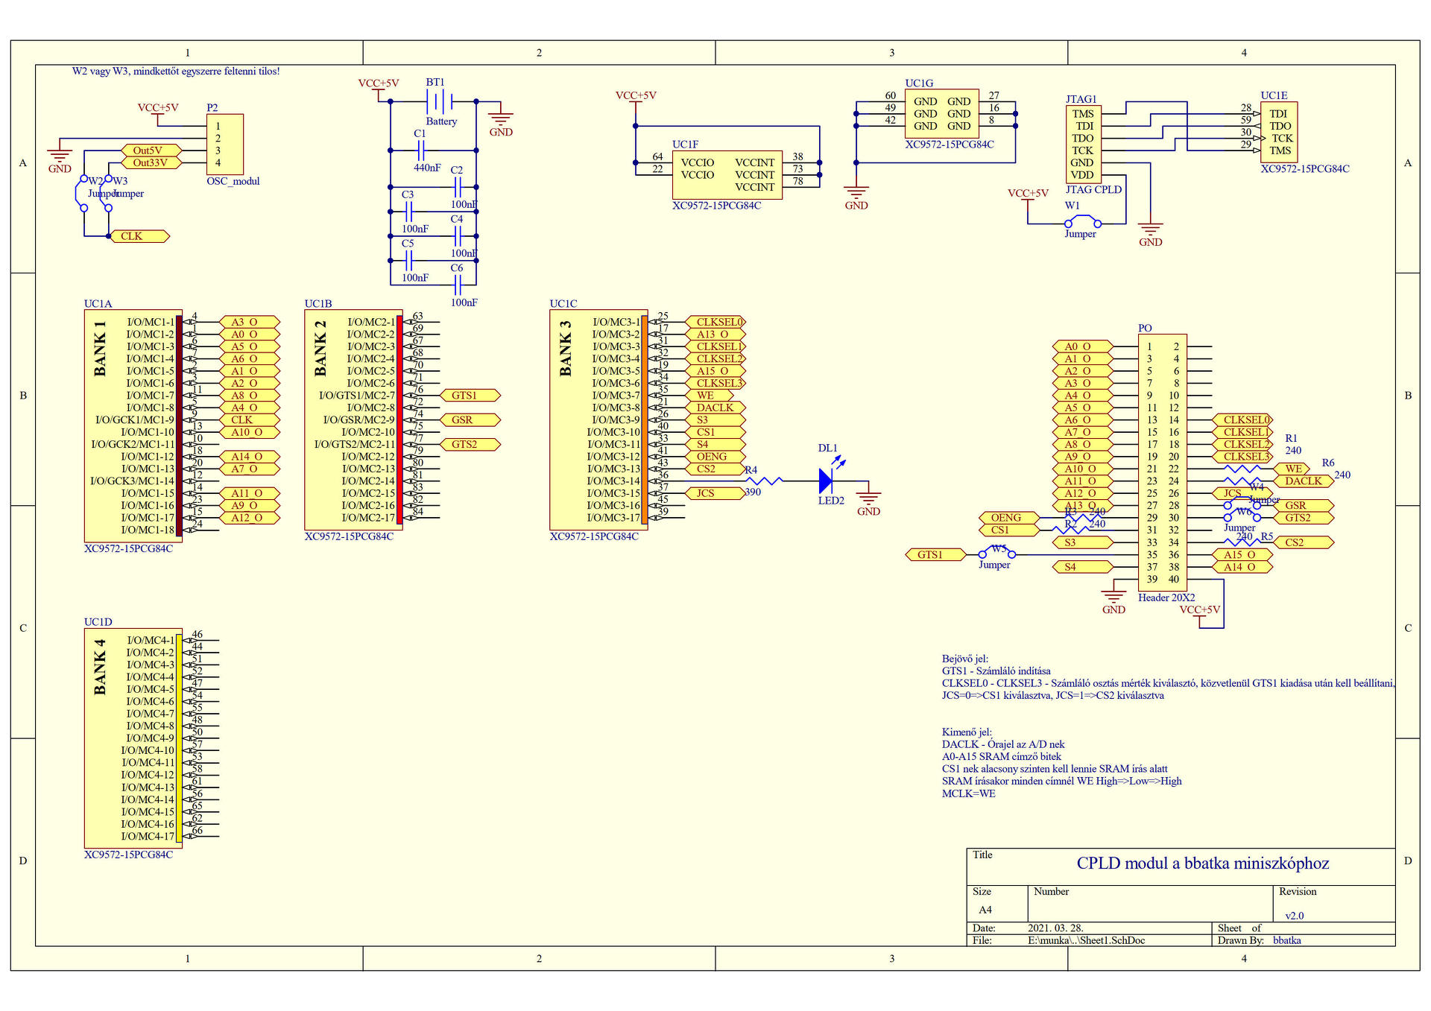Click the P2 OSC_modul connector body
Image resolution: width=1431 pixels, height=1011 pixels.
[224, 144]
